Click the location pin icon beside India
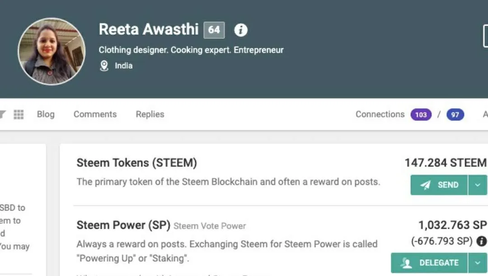 (104, 66)
